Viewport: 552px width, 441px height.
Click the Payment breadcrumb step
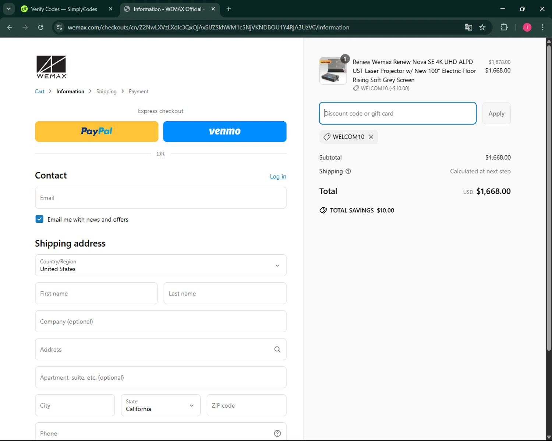pyautogui.click(x=139, y=92)
